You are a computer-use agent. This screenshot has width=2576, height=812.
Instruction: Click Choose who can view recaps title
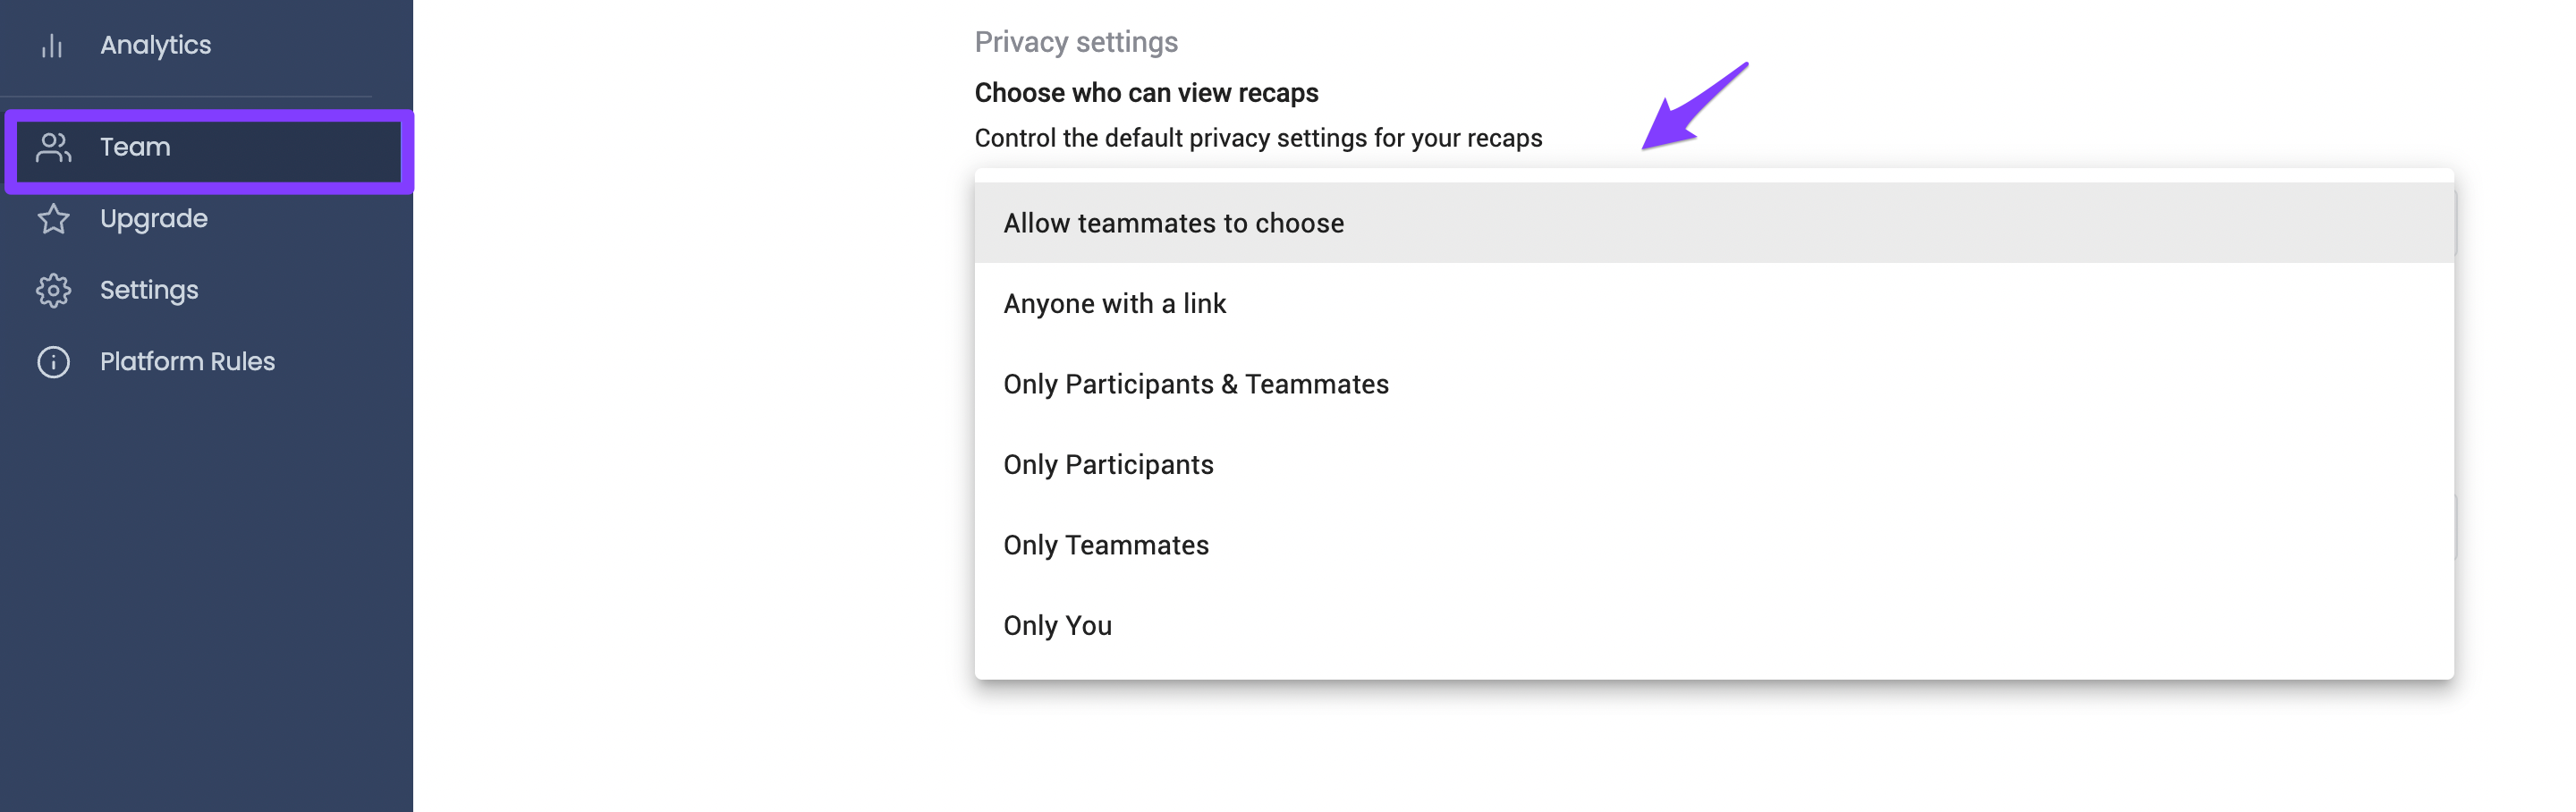1146,93
